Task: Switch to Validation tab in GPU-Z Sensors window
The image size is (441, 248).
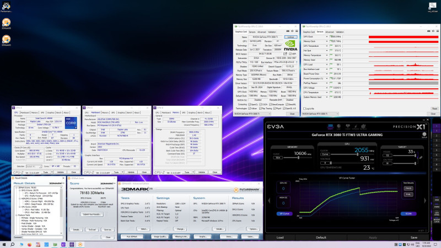Action: pos(340,32)
